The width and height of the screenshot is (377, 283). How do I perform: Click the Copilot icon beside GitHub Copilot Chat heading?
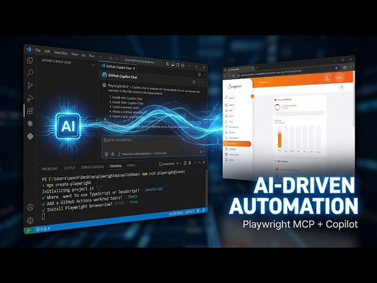click(104, 75)
